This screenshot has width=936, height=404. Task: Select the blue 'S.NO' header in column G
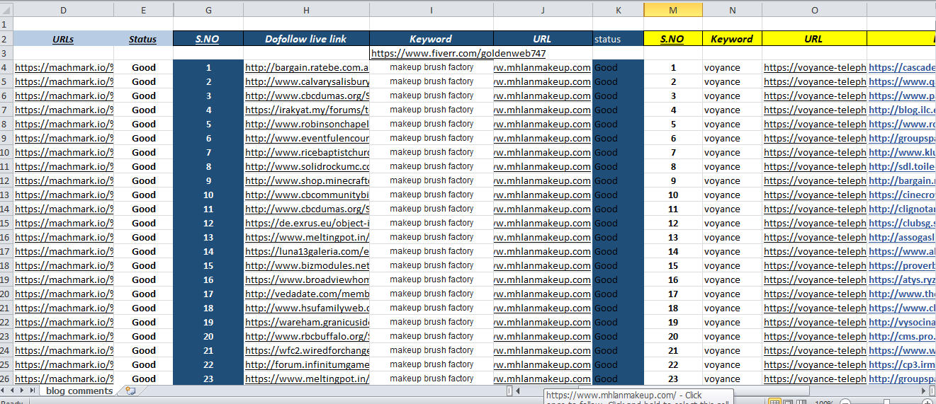(x=208, y=39)
